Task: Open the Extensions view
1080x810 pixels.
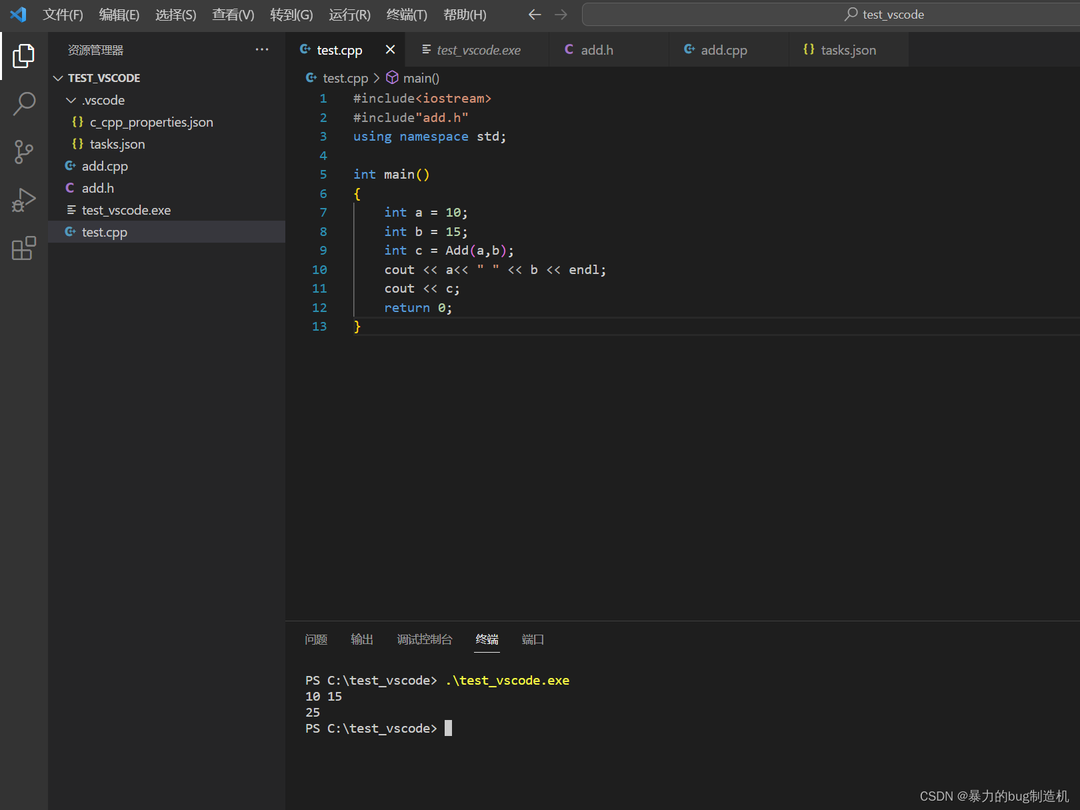Action: [24, 248]
